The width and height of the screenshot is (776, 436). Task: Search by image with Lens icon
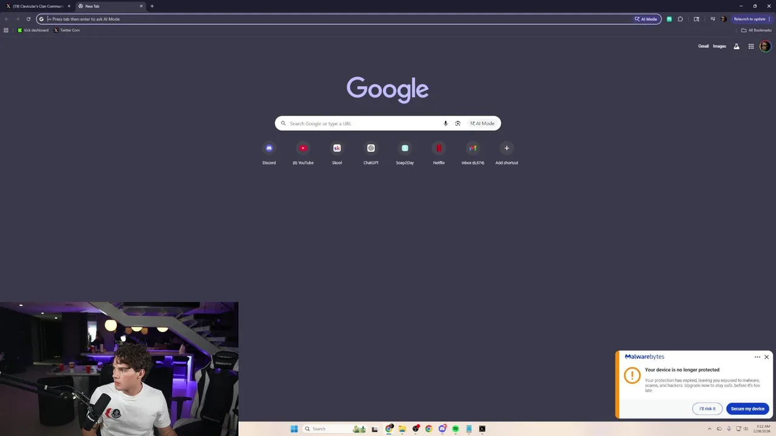458,124
